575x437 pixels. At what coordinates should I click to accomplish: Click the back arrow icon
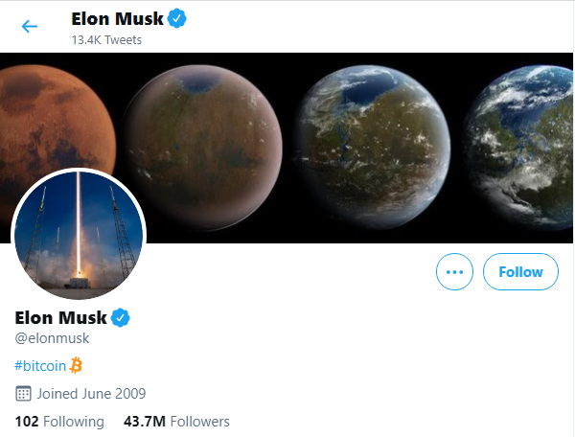click(30, 26)
